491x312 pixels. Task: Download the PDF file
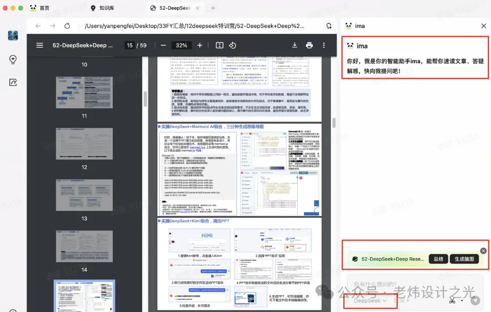click(x=294, y=45)
